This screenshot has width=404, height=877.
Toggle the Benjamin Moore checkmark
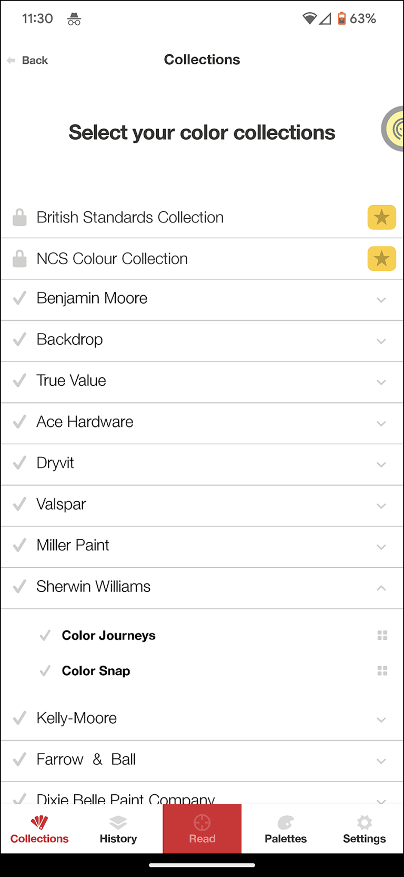coord(19,298)
